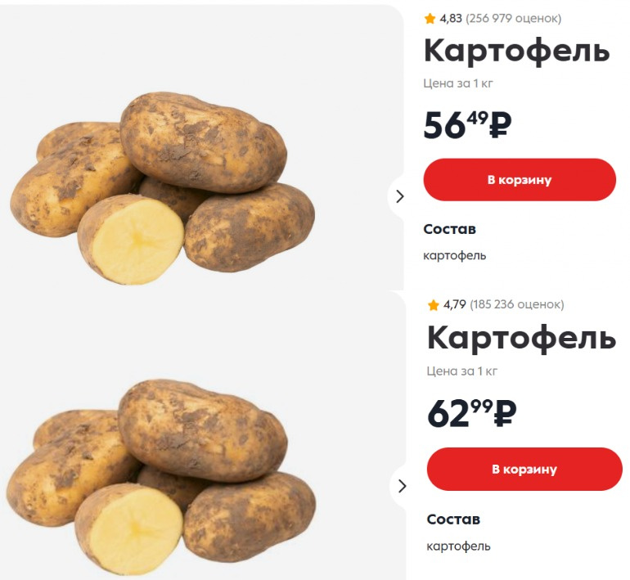Open the 185 236 оценок reviews link
Viewport: 630px width, 580px height.
(x=517, y=304)
